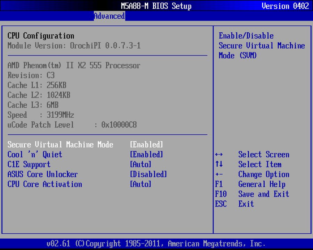The width and height of the screenshot is (313, 250).
Task: Click the CPU Configuration heading
Action: [41, 36]
